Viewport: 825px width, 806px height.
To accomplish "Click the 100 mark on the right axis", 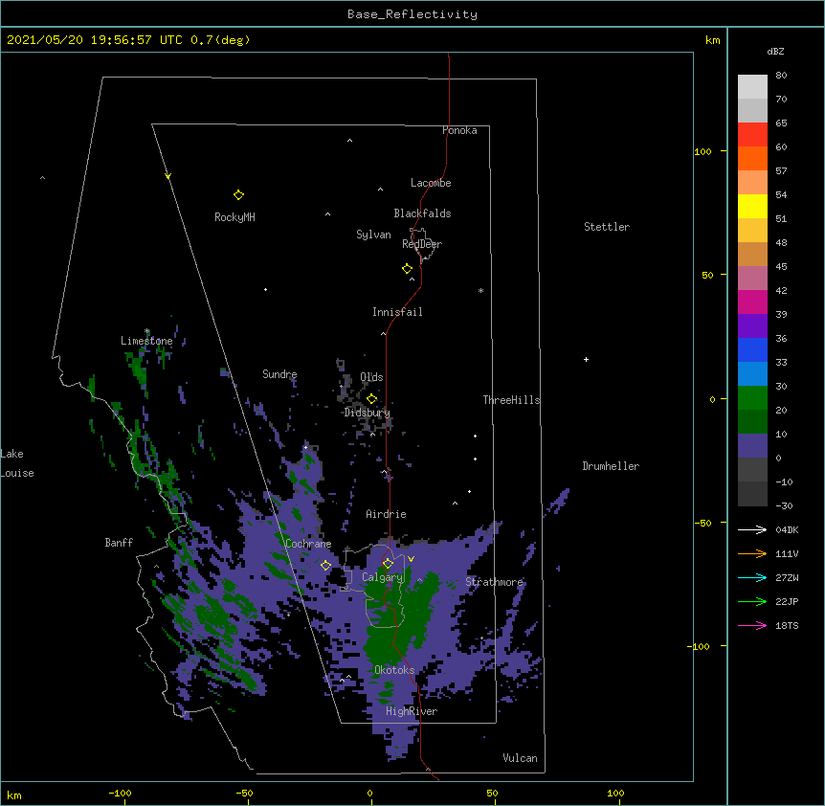I will click(702, 152).
